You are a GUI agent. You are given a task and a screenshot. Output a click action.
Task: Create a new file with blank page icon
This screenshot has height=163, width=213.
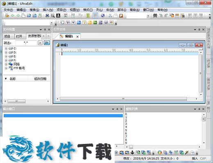[23, 16]
